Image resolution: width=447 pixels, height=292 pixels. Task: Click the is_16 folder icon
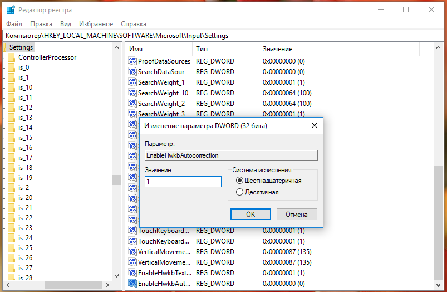pyautogui.click(x=11, y=148)
